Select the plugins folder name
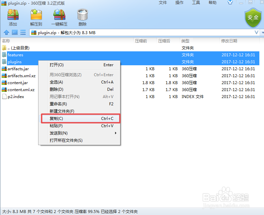 (15, 62)
